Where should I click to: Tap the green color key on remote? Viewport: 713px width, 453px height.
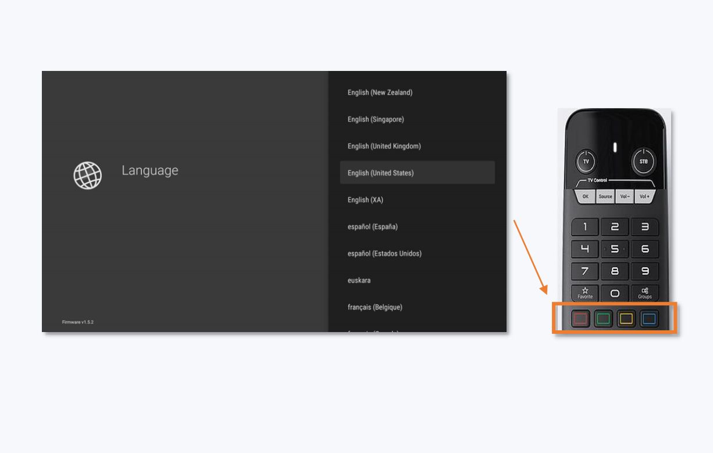[x=604, y=319]
